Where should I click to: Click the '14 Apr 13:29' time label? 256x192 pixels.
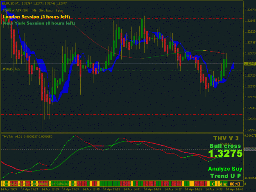pyautogui.click(x=50, y=190)
